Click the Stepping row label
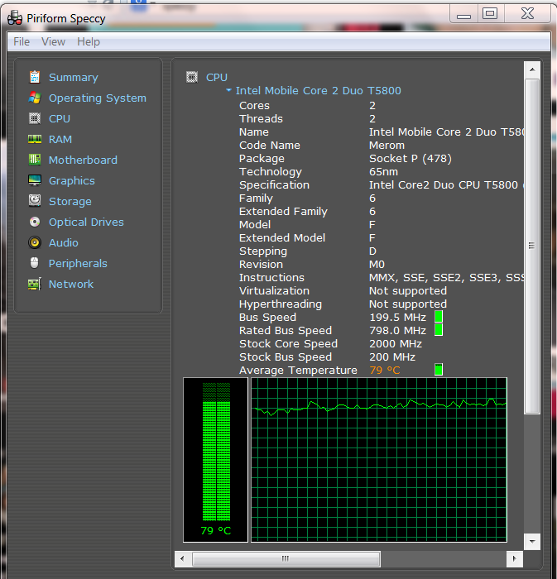The width and height of the screenshot is (557, 579). 263,251
